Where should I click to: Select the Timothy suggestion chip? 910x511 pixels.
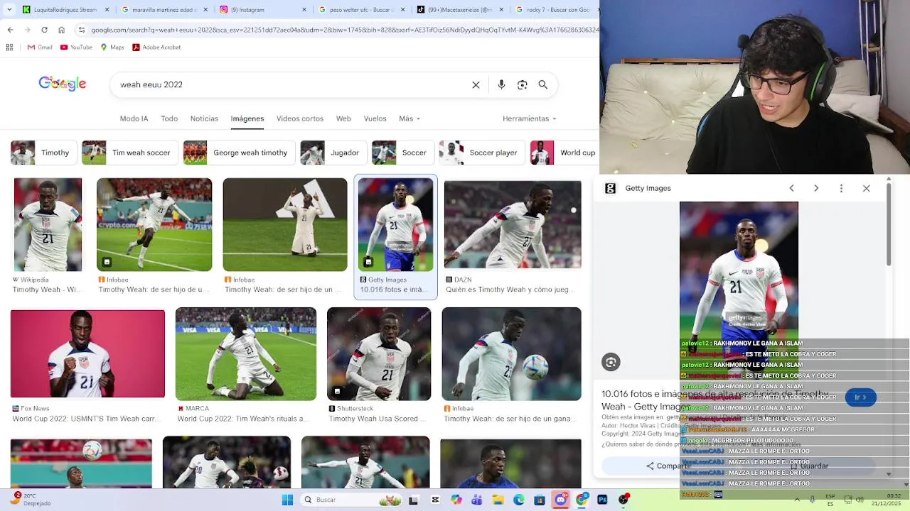(43, 153)
